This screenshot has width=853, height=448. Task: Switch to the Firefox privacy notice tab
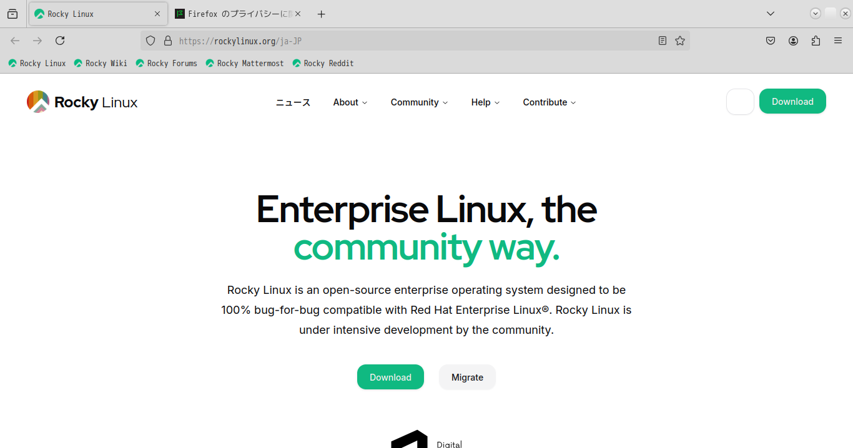[x=239, y=14]
